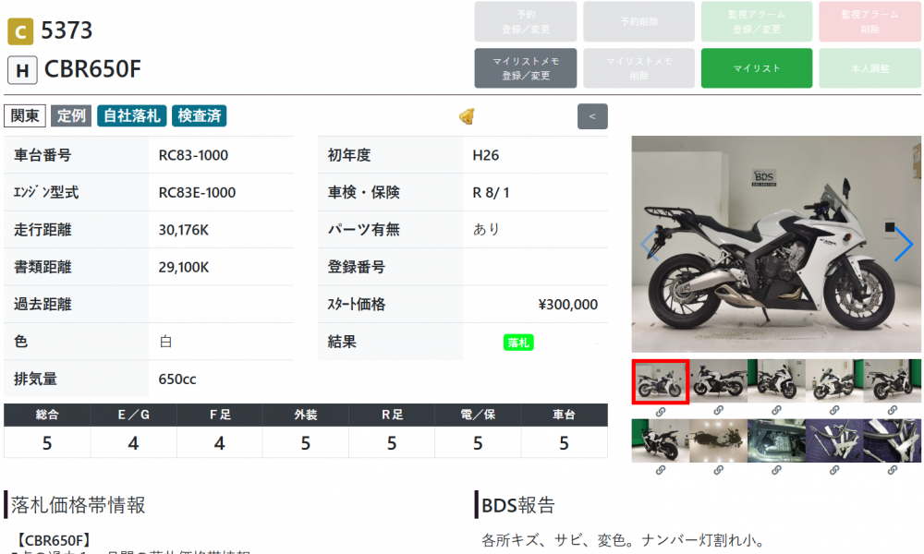Viewport: 924px width, 554px height.
Task: Click the gold auction gavel icon
Action: click(467, 116)
